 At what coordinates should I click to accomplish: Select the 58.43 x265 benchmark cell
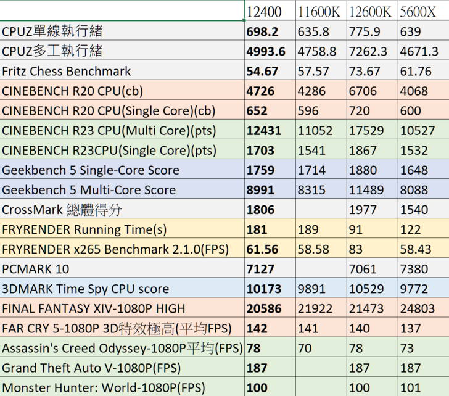424,248
